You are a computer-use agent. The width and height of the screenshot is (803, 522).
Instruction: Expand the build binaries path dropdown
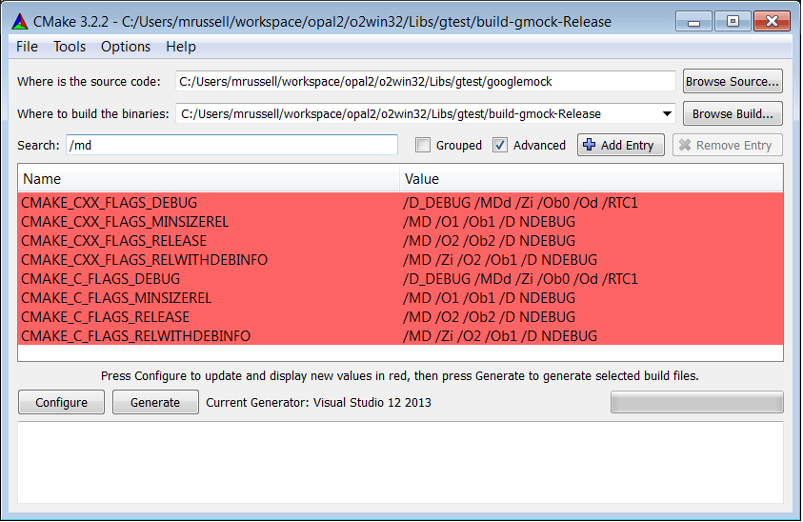[667, 113]
